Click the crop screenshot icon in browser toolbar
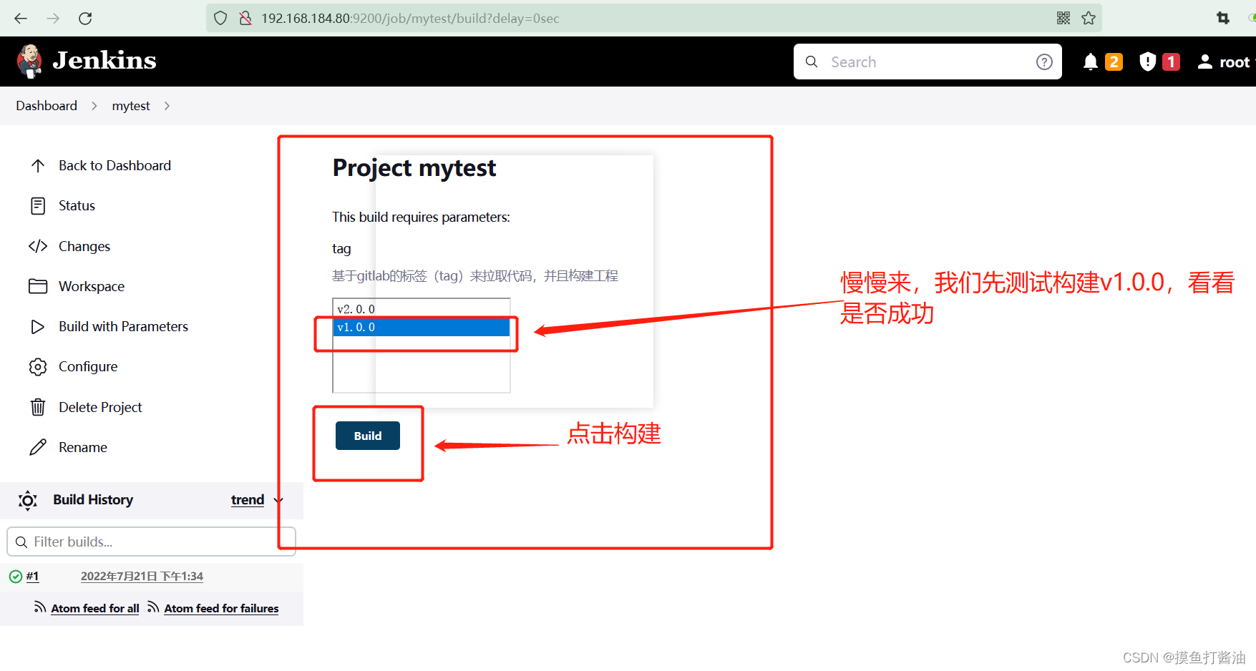1256x671 pixels. pos(1223,19)
